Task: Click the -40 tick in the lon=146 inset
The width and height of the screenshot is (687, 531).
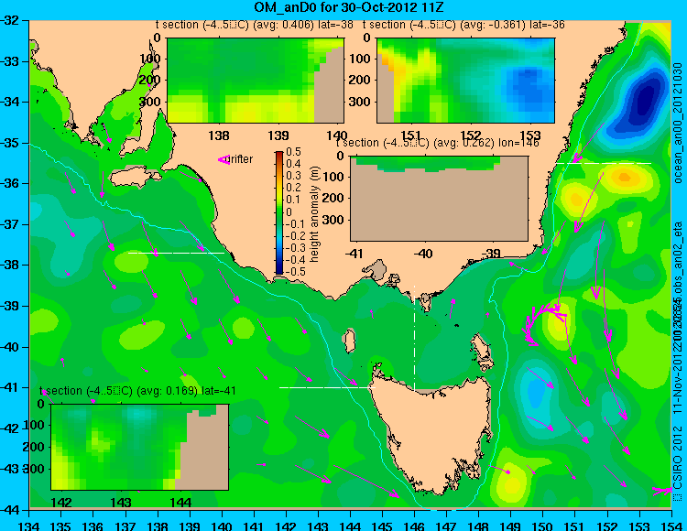Action: [x=422, y=254]
